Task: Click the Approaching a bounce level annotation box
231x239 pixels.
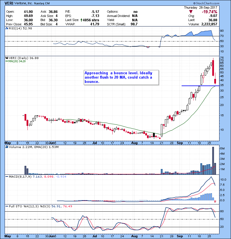Action: point(121,77)
